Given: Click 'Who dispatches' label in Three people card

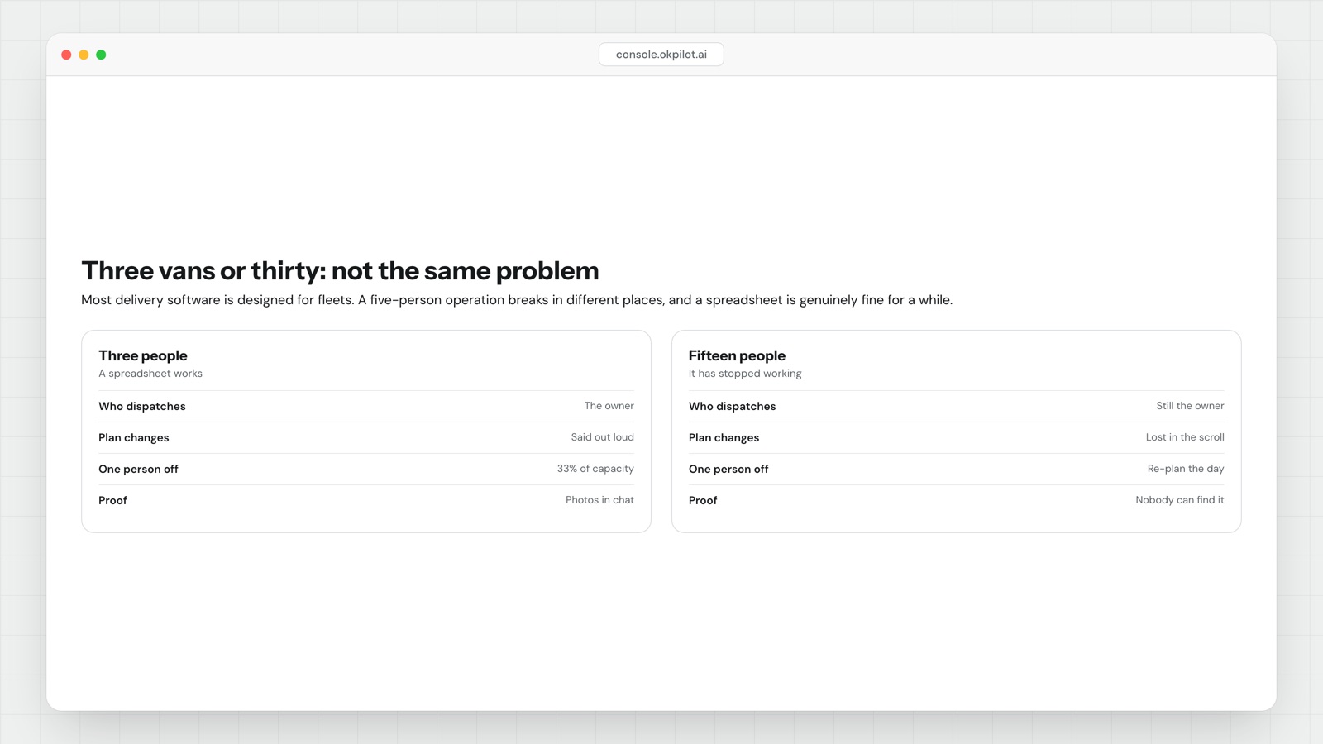Looking at the screenshot, I should click(142, 407).
